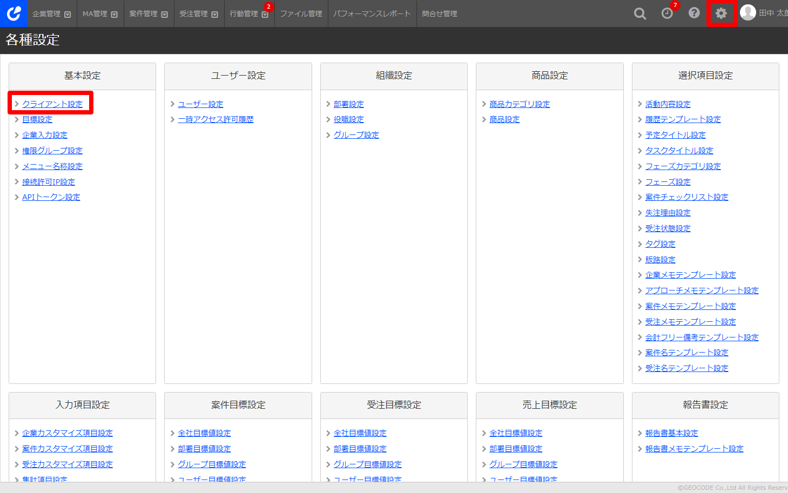This screenshot has height=493, width=788.
Task: Open the ファイル管理 menu item
Action: click(x=301, y=14)
